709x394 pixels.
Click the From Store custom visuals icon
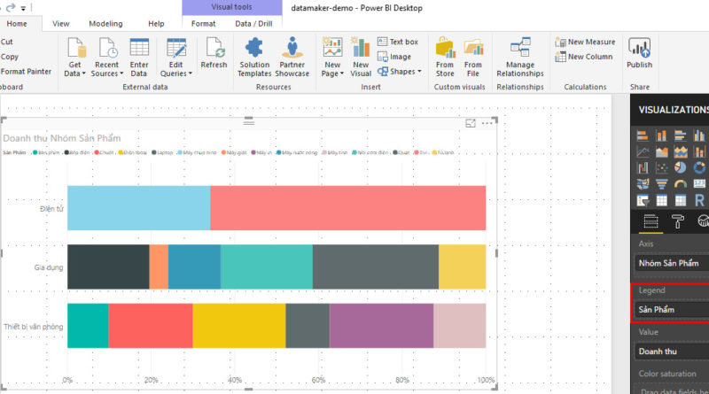(x=445, y=57)
